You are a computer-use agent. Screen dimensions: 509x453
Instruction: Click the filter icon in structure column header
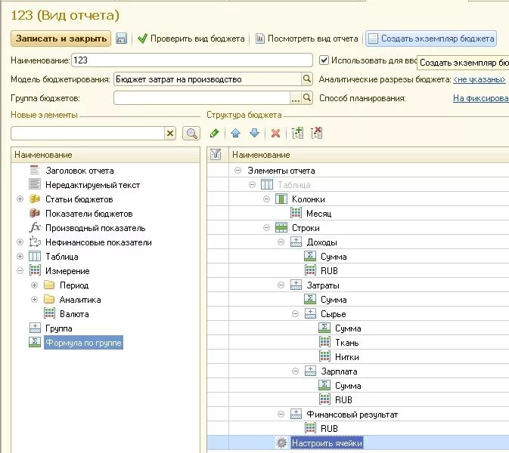pyautogui.click(x=216, y=154)
